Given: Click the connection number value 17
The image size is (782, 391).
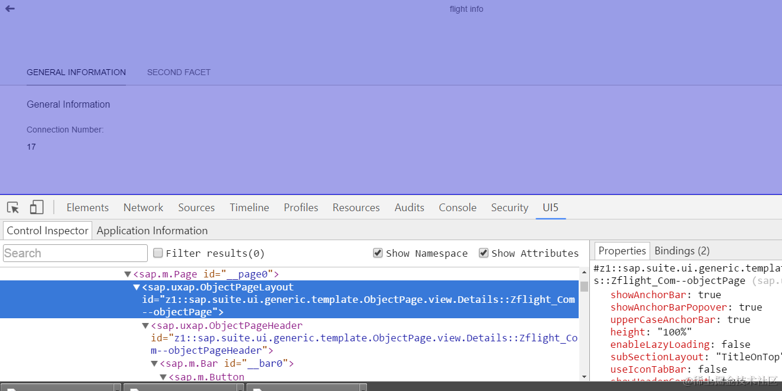Looking at the screenshot, I should [31, 147].
